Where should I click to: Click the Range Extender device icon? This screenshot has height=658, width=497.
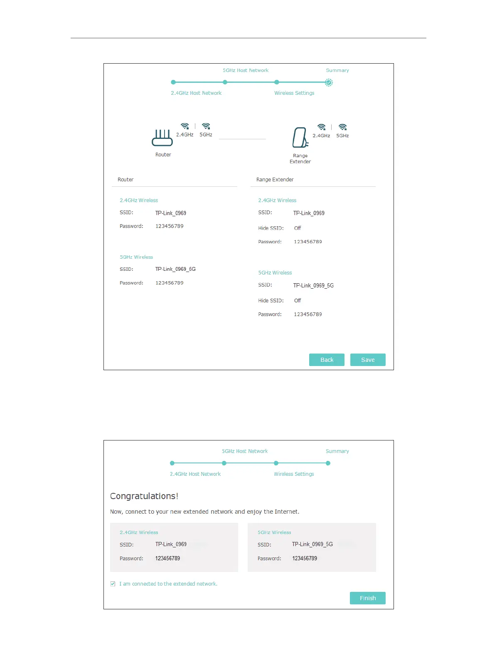[x=300, y=138]
